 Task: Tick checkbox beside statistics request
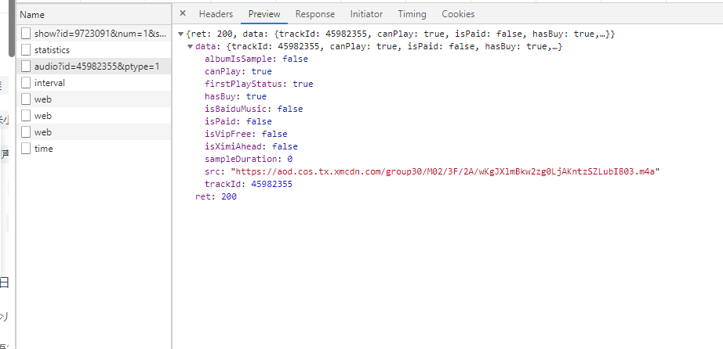pos(26,50)
